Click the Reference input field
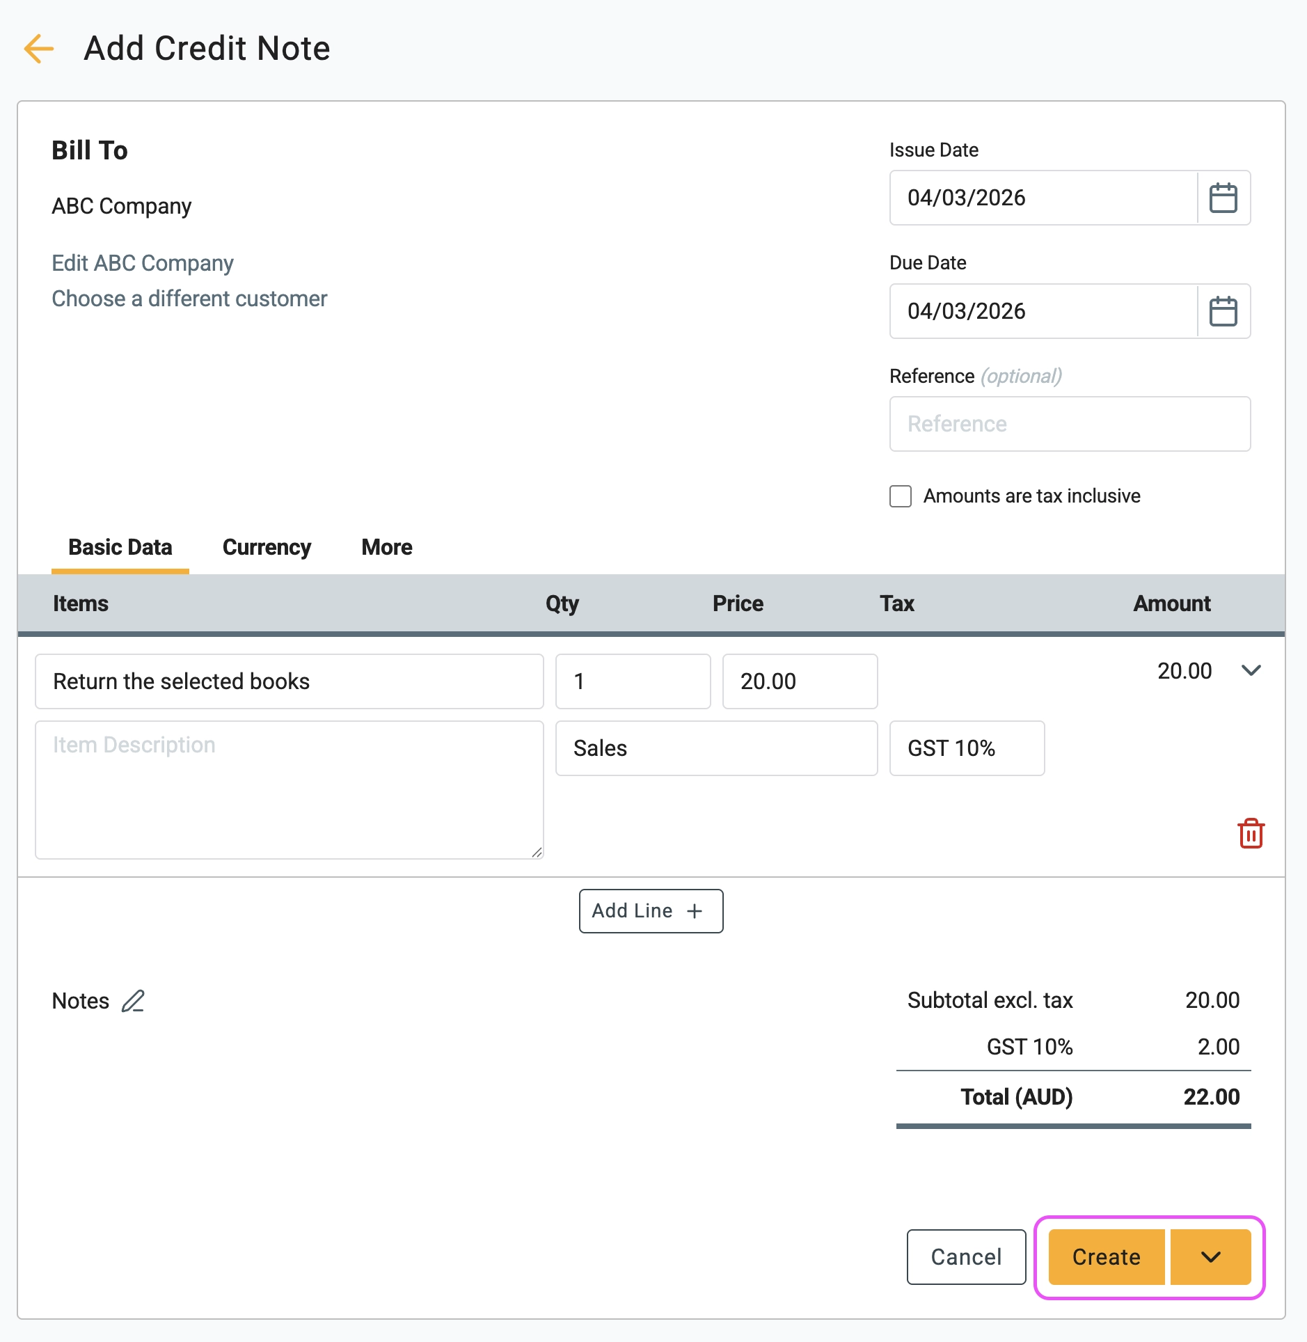 click(1069, 423)
